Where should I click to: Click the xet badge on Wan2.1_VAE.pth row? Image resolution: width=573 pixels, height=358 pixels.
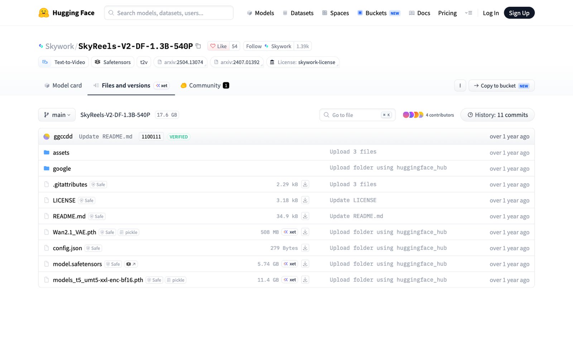click(x=290, y=232)
